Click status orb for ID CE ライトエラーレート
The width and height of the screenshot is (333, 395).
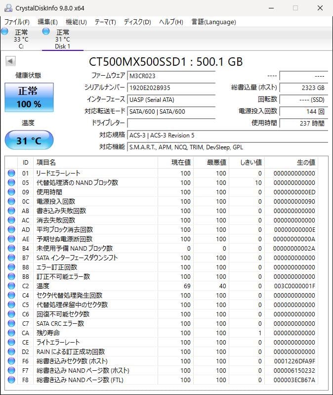11,343
